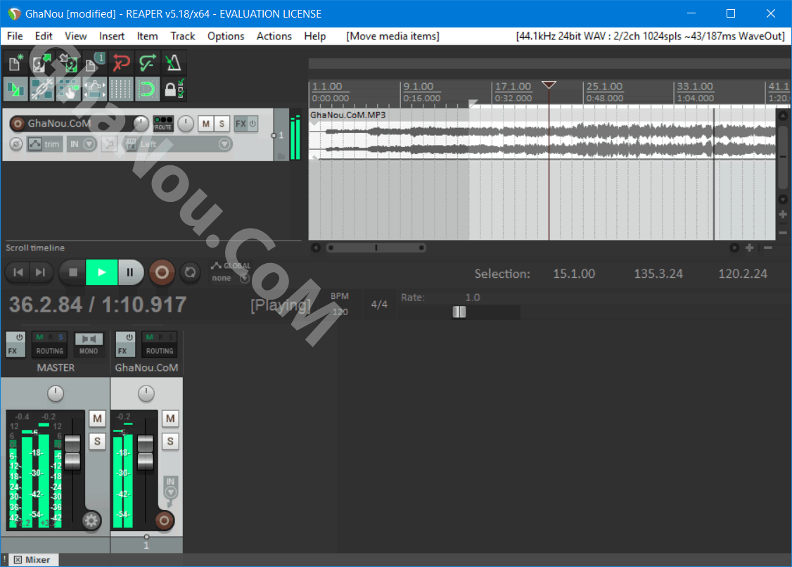Open the Edit menu
Viewport: 792px width, 567px height.
pos(44,37)
